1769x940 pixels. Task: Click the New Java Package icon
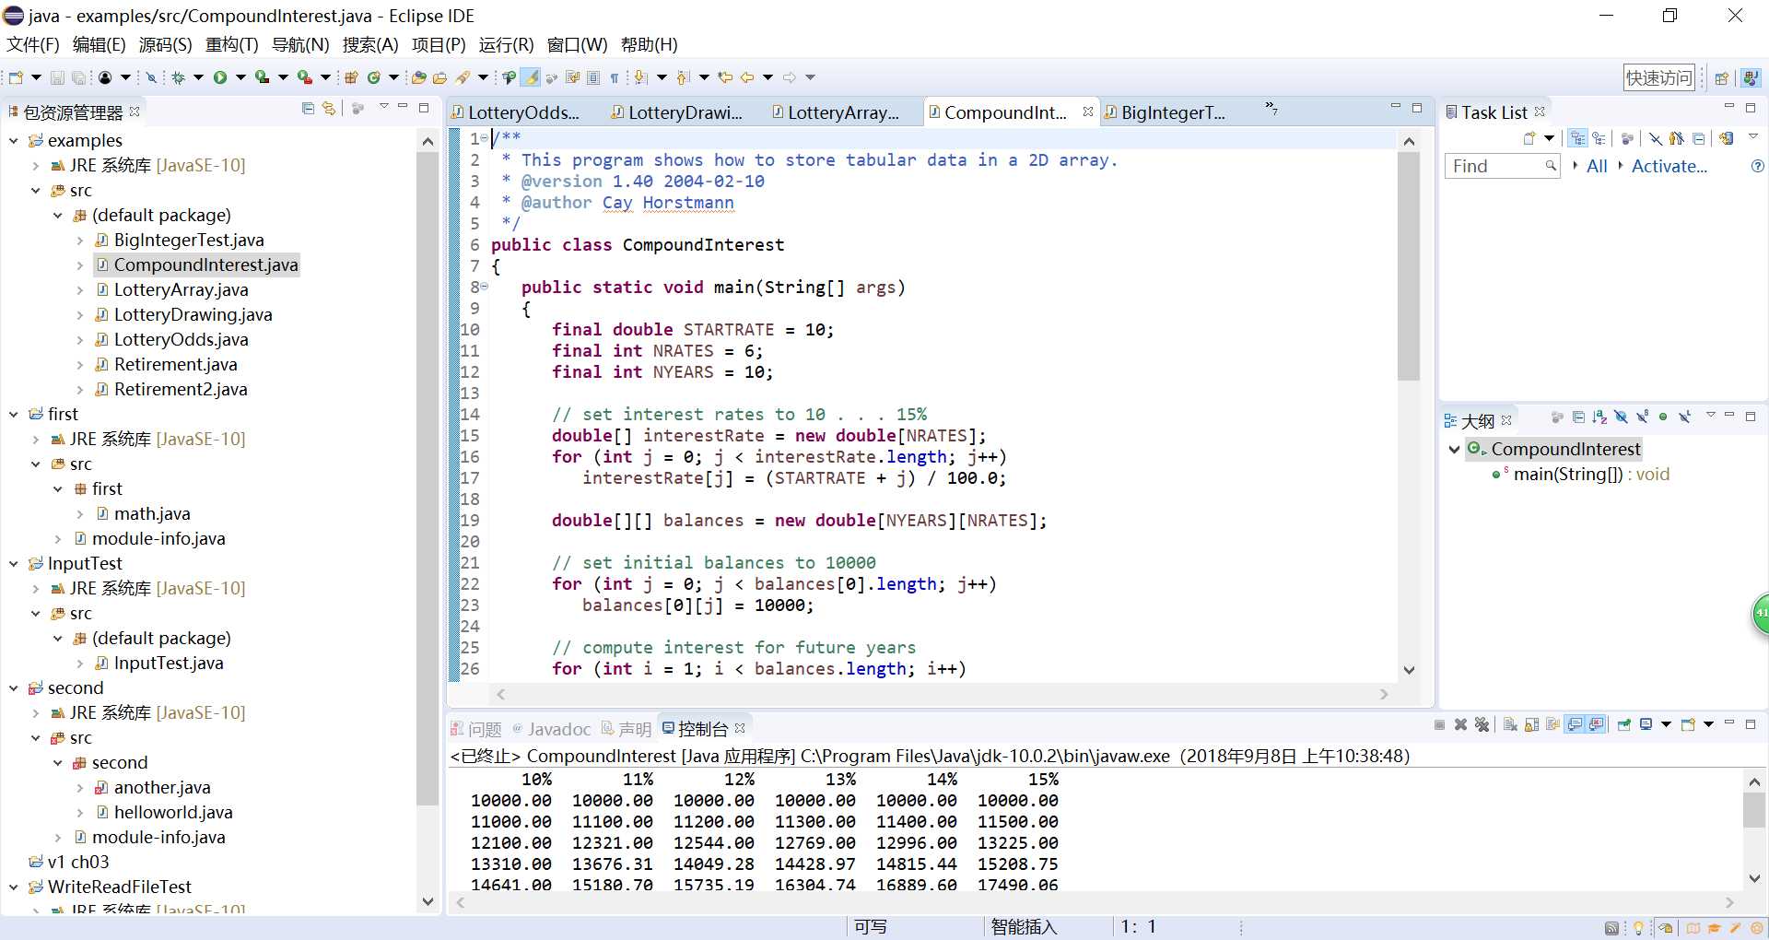tap(351, 77)
